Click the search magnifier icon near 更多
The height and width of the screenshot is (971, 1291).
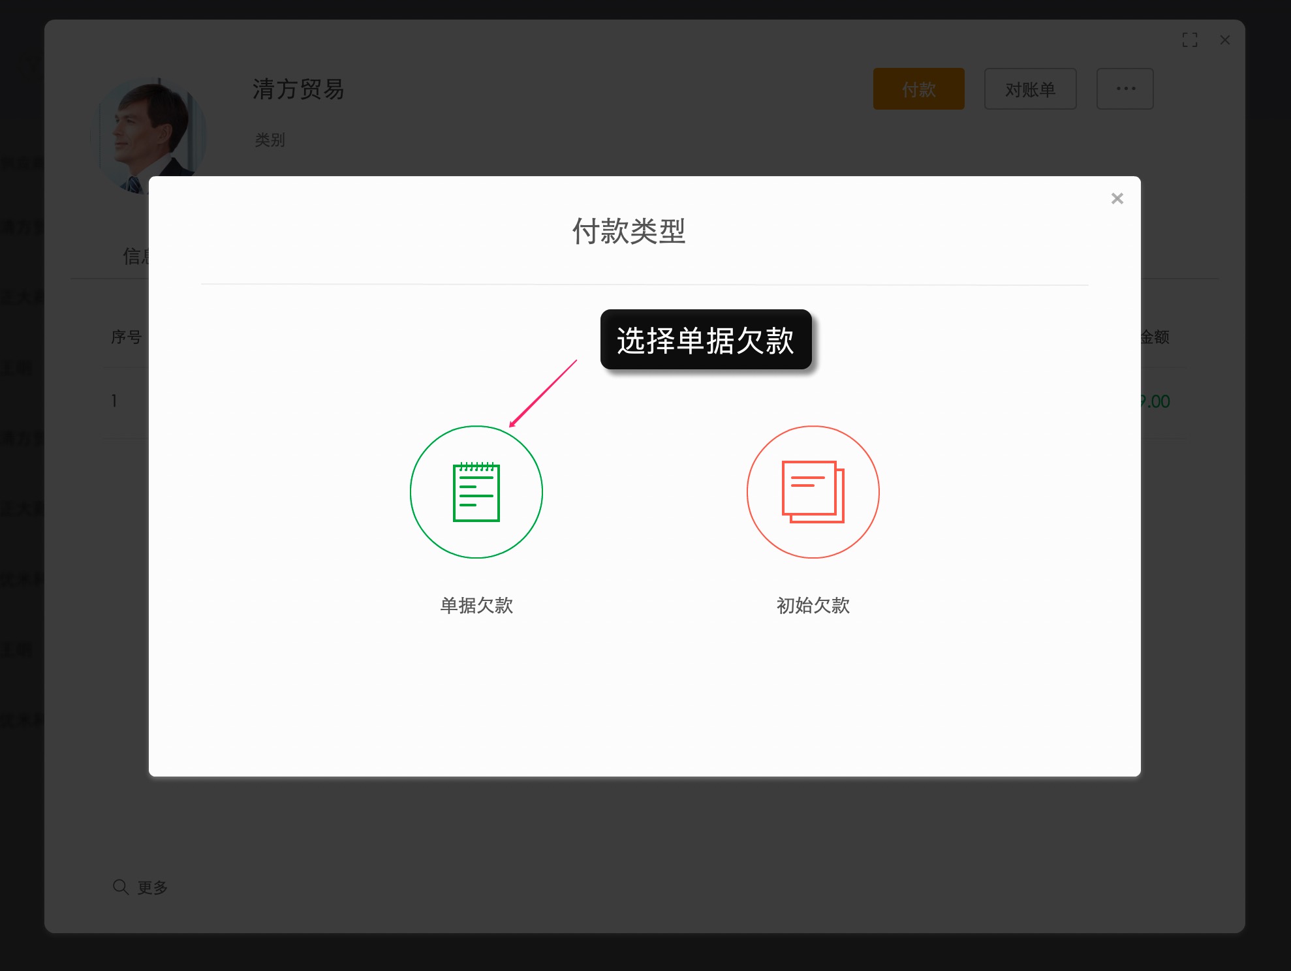tap(120, 886)
